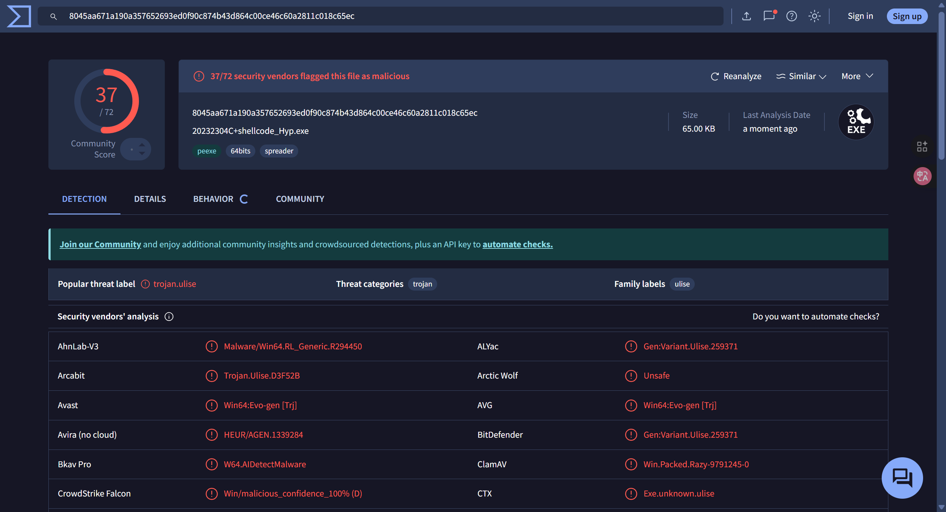Open the notifications chat icon
Screen dimensions: 946x512
(x=769, y=16)
